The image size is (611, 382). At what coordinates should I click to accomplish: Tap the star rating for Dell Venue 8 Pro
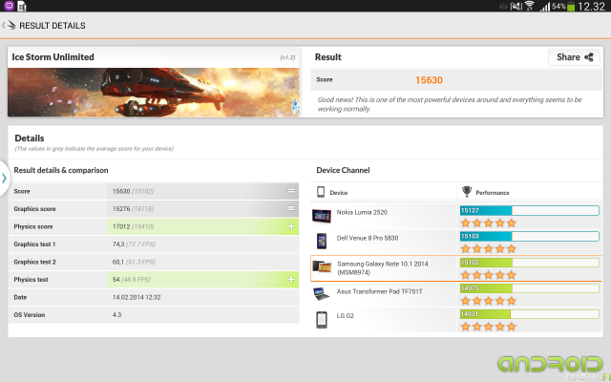(488, 248)
